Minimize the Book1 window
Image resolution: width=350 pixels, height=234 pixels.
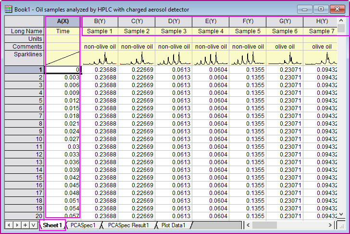(x=304, y=9)
